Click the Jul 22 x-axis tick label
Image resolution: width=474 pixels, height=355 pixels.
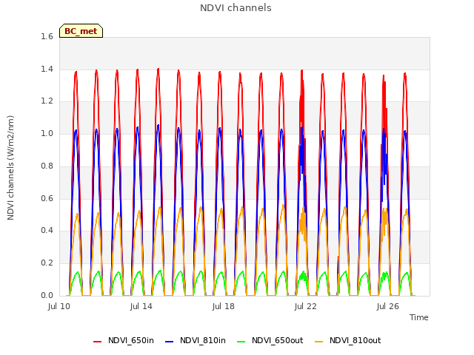pyautogui.click(x=306, y=307)
